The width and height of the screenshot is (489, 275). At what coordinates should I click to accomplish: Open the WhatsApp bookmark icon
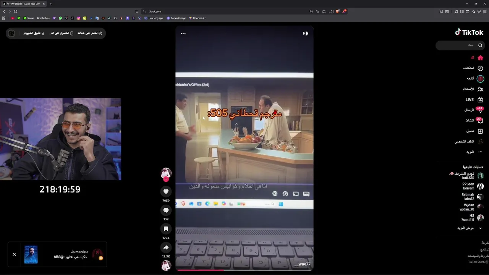pyautogui.click(x=60, y=18)
